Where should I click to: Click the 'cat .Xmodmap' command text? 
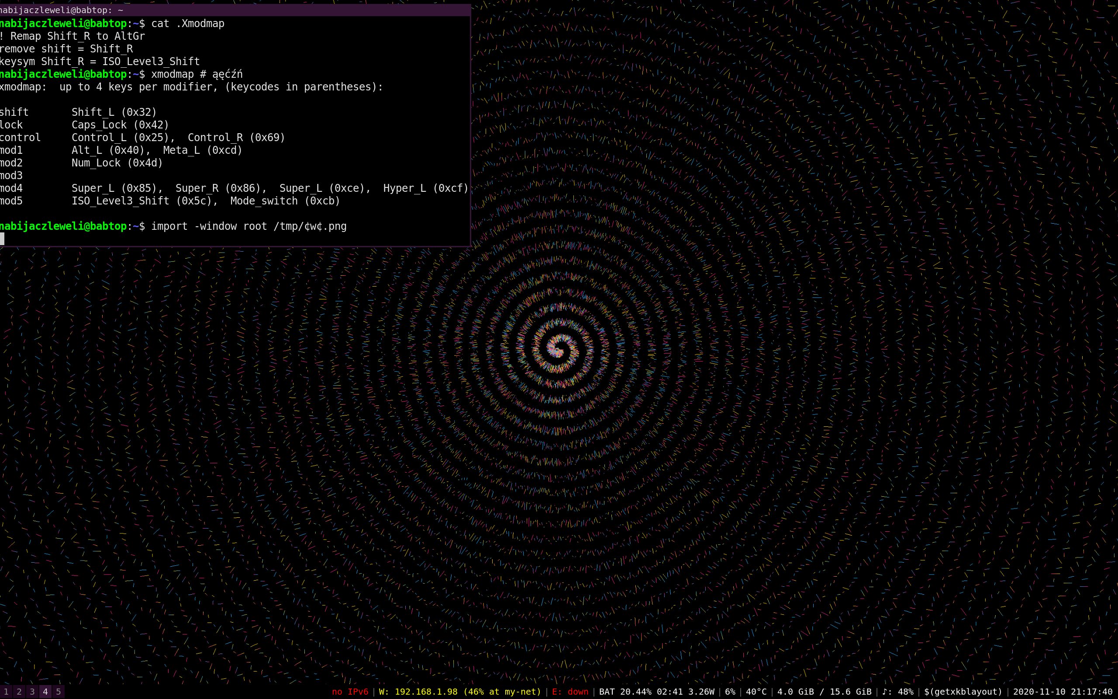(x=187, y=24)
